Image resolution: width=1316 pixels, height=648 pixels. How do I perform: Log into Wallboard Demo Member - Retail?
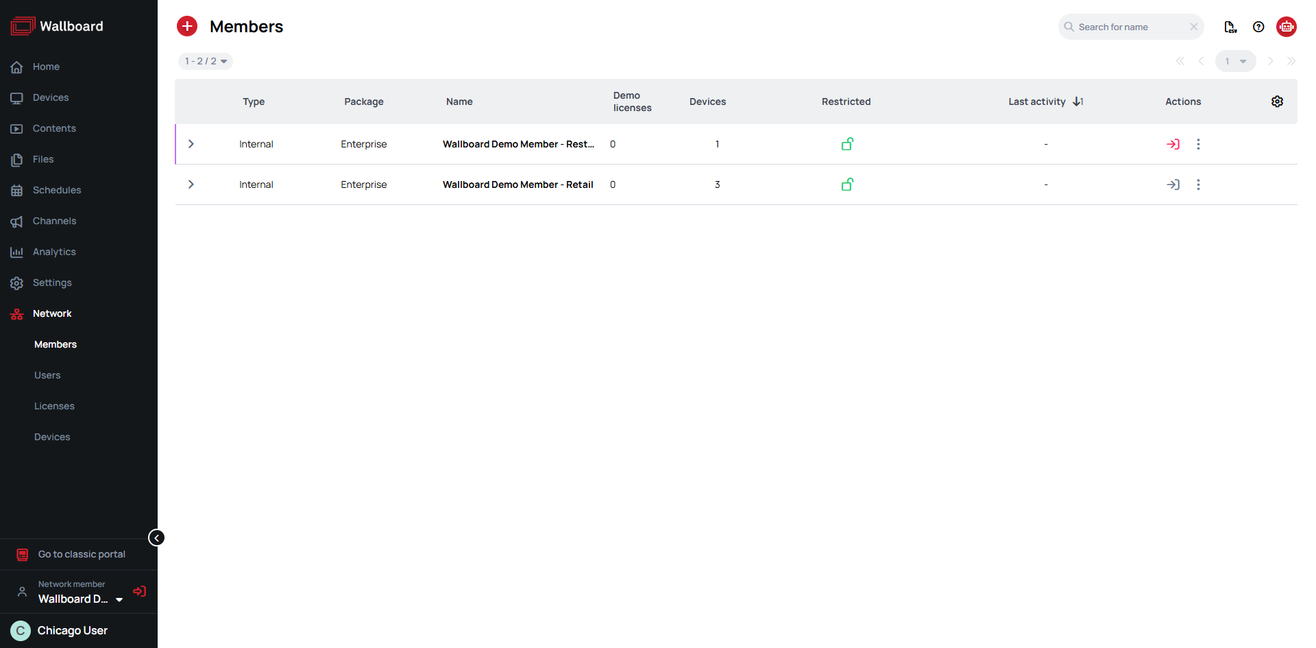(1173, 184)
